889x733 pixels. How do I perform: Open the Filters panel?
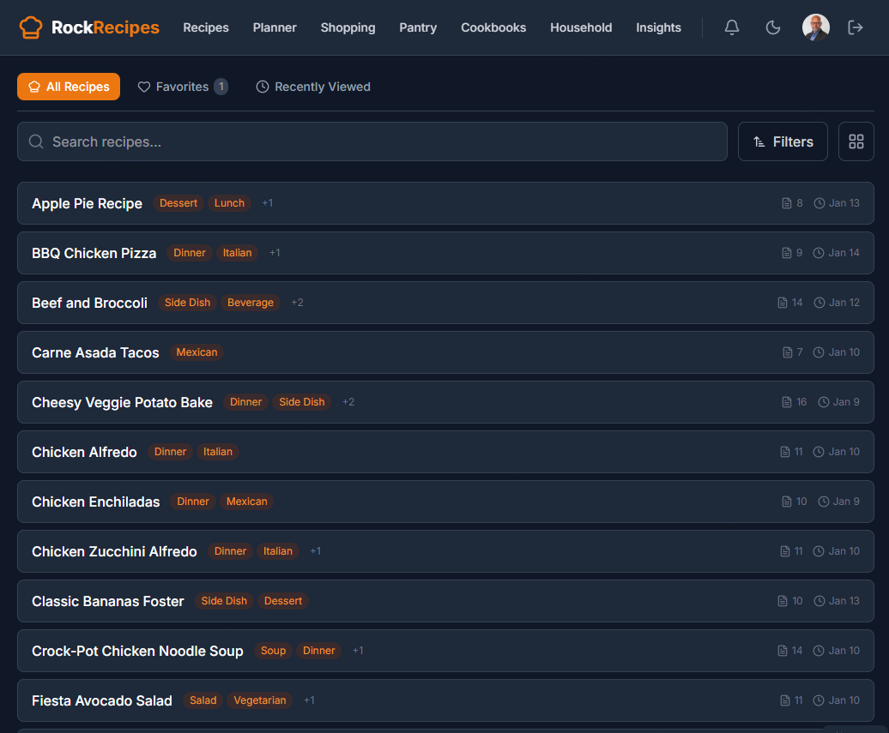pos(783,141)
